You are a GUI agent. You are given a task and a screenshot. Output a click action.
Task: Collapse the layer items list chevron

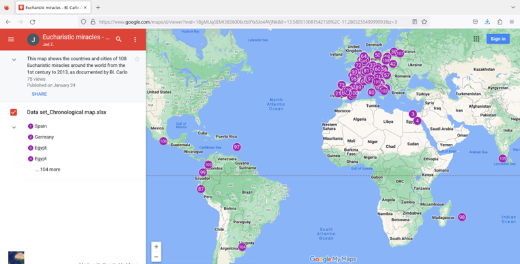coord(14,127)
